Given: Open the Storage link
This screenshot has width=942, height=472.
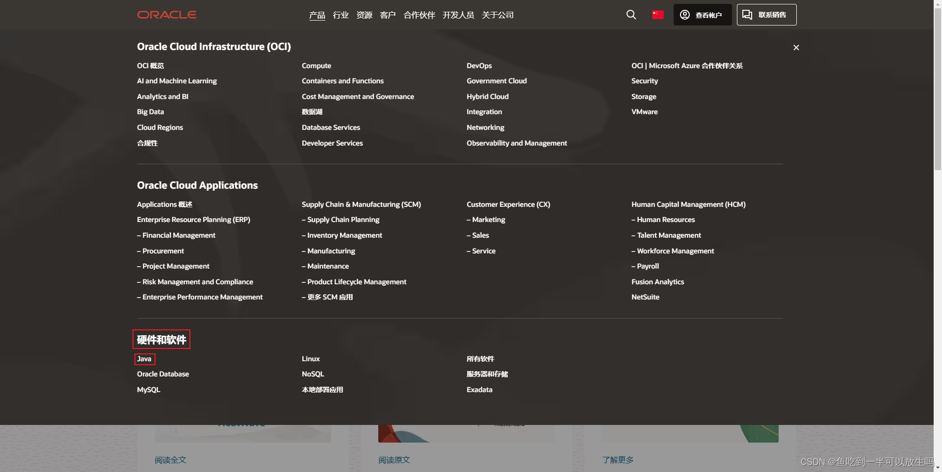Looking at the screenshot, I should pos(644,97).
